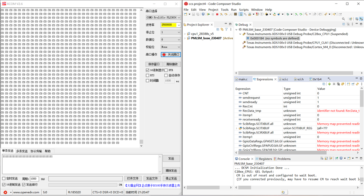Click the Remove terminated launches icon in Debug view
The image size is (364, 196).
[x=348, y=24]
